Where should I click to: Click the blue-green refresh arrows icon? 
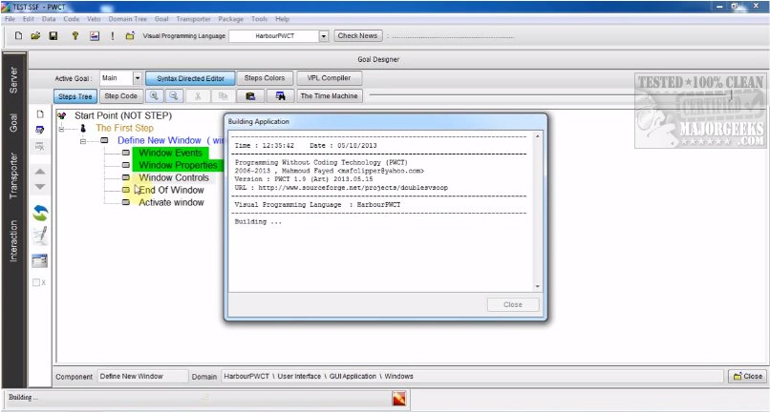(x=40, y=213)
